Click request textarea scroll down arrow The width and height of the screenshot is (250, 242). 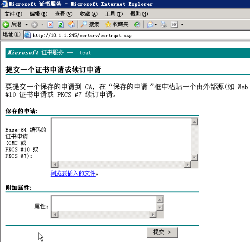[195, 157]
